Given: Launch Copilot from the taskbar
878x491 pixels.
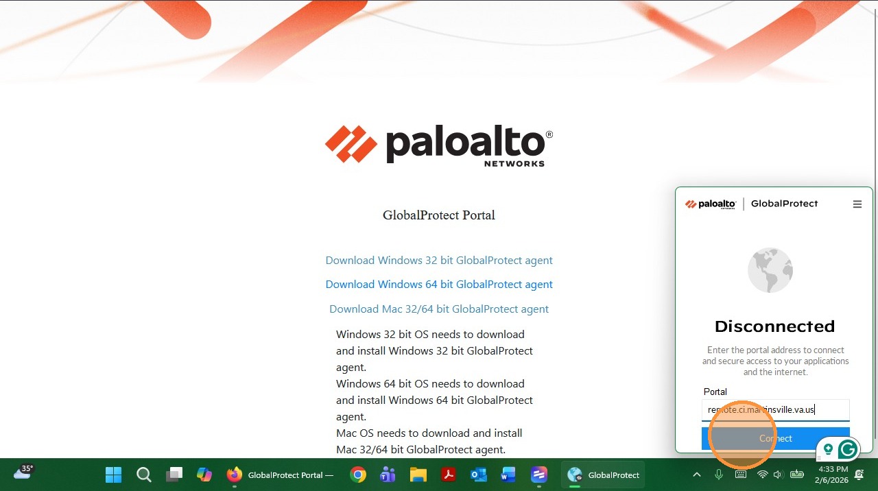Looking at the screenshot, I should [204, 475].
